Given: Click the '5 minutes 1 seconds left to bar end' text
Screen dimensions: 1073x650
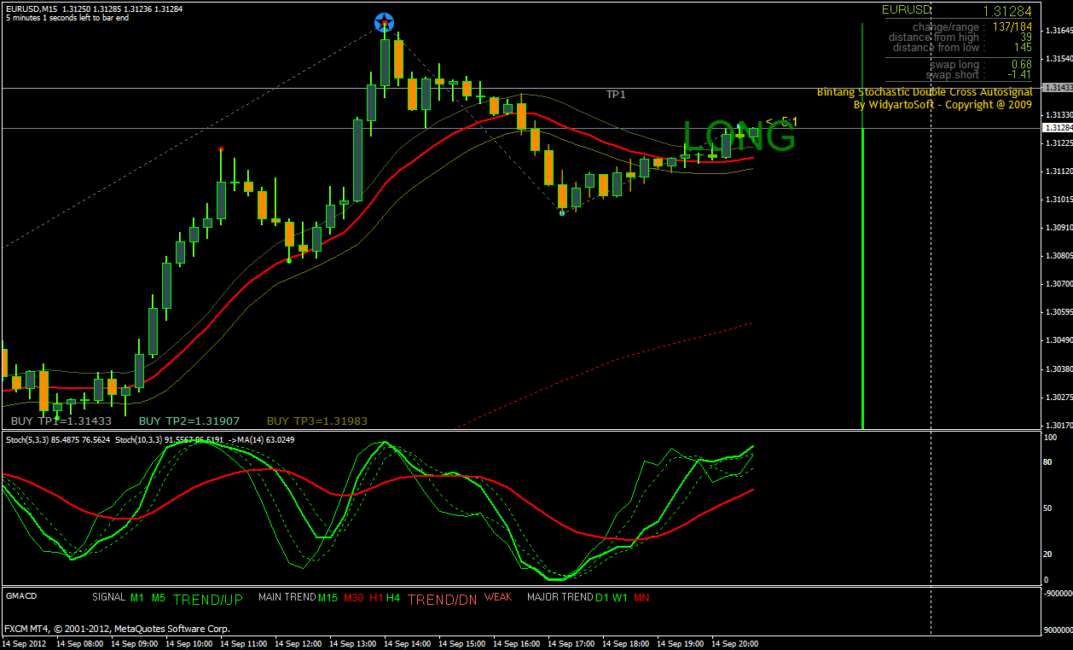Looking at the screenshot, I should click(67, 17).
